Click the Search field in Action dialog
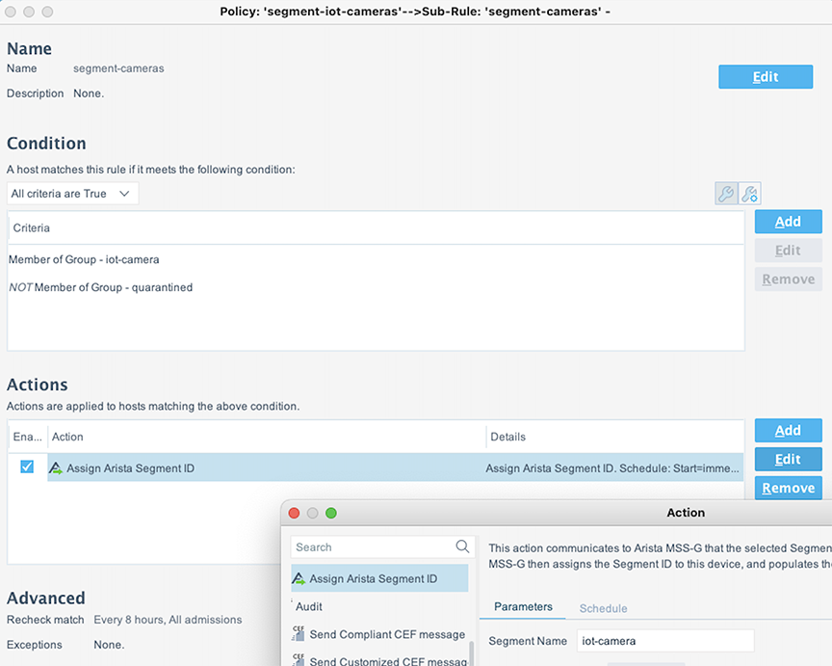The image size is (832, 666). coord(382,547)
